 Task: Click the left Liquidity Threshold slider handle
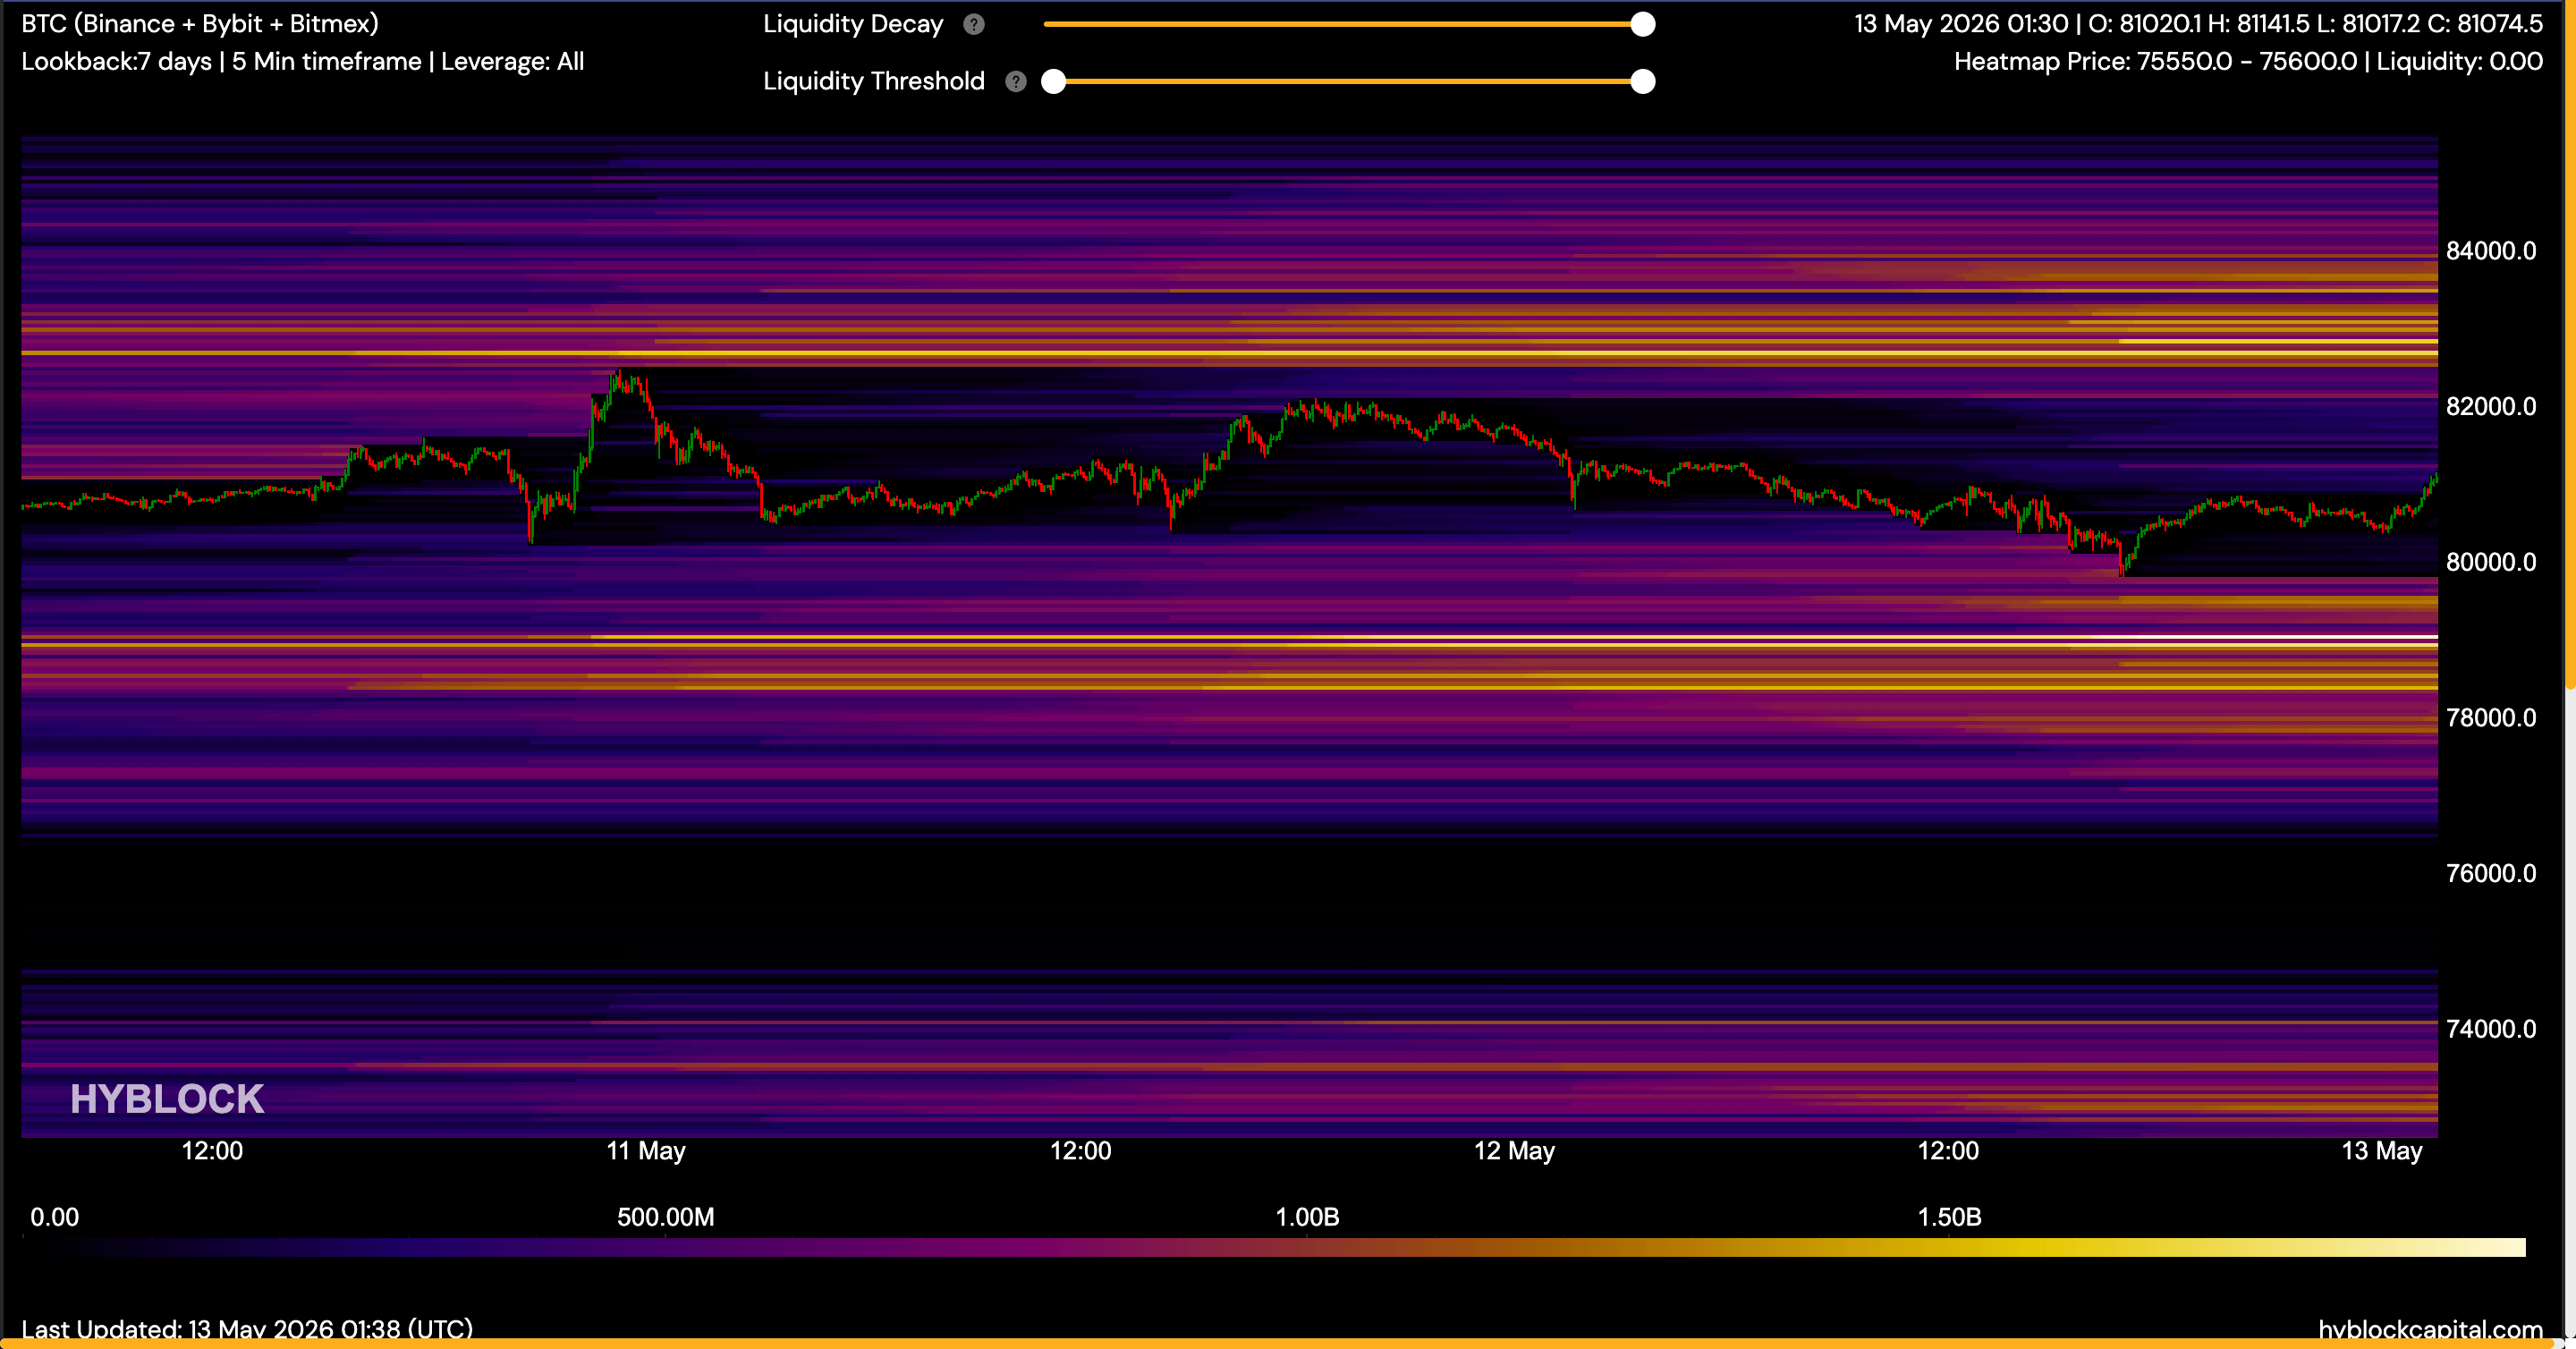(x=1053, y=81)
